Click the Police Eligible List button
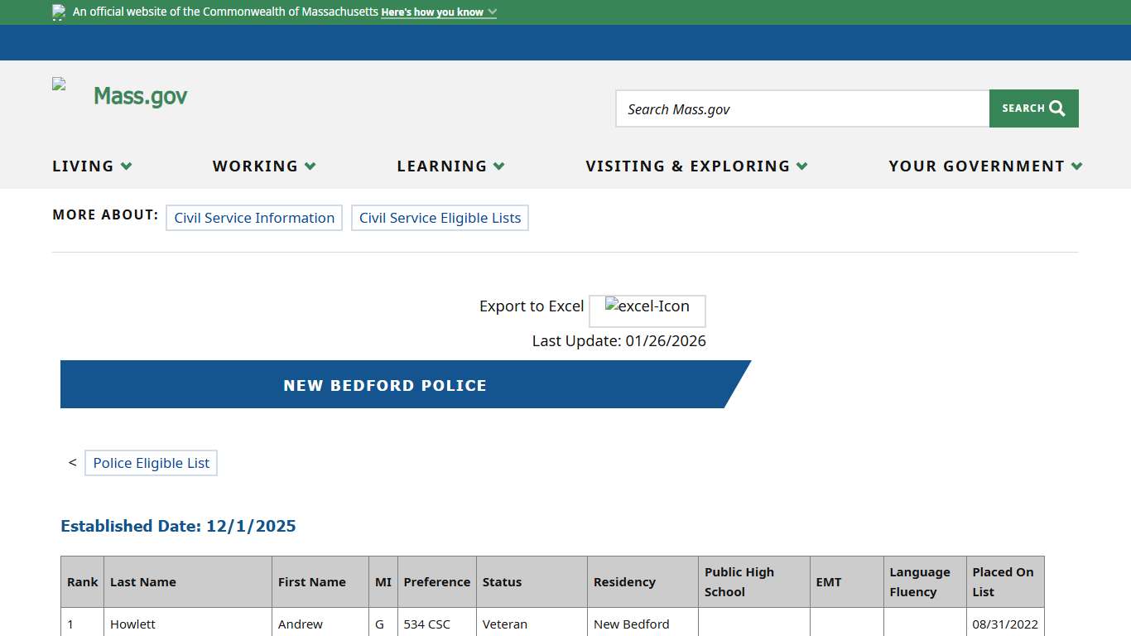Screen dimensions: 1131x636 pyautogui.click(x=151, y=463)
